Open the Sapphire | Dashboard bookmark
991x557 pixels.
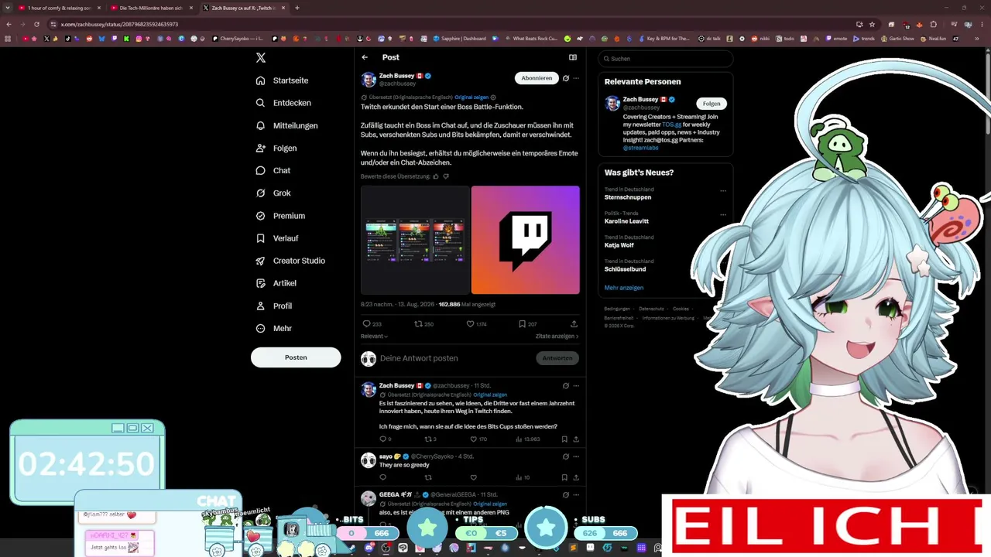coord(461,39)
